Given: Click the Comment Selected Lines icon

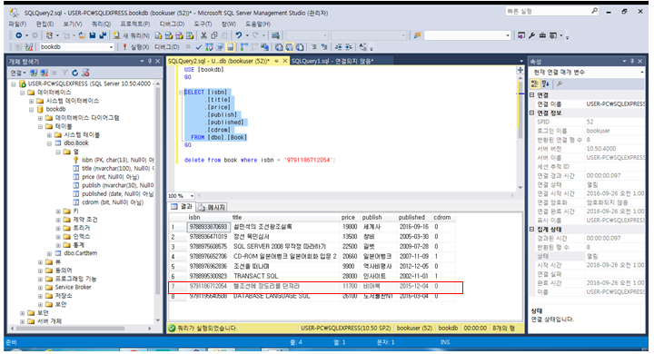Looking at the screenshot, I should pyautogui.click(x=313, y=46).
